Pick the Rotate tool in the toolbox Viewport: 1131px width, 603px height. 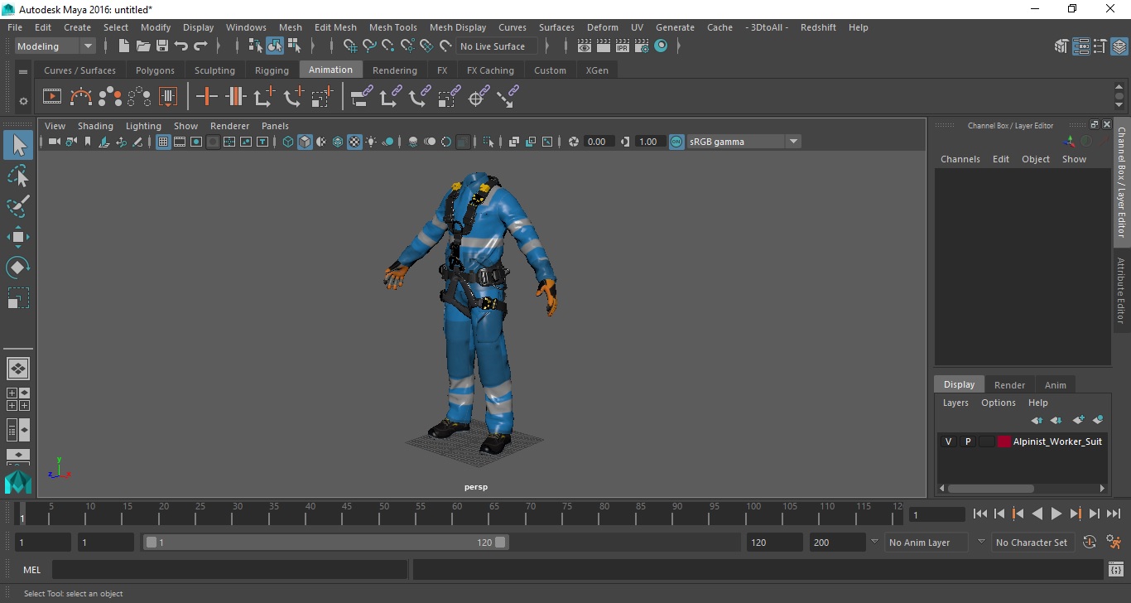click(18, 268)
